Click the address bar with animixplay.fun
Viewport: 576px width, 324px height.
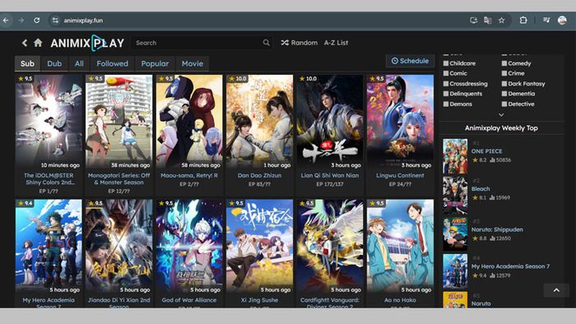point(257,21)
